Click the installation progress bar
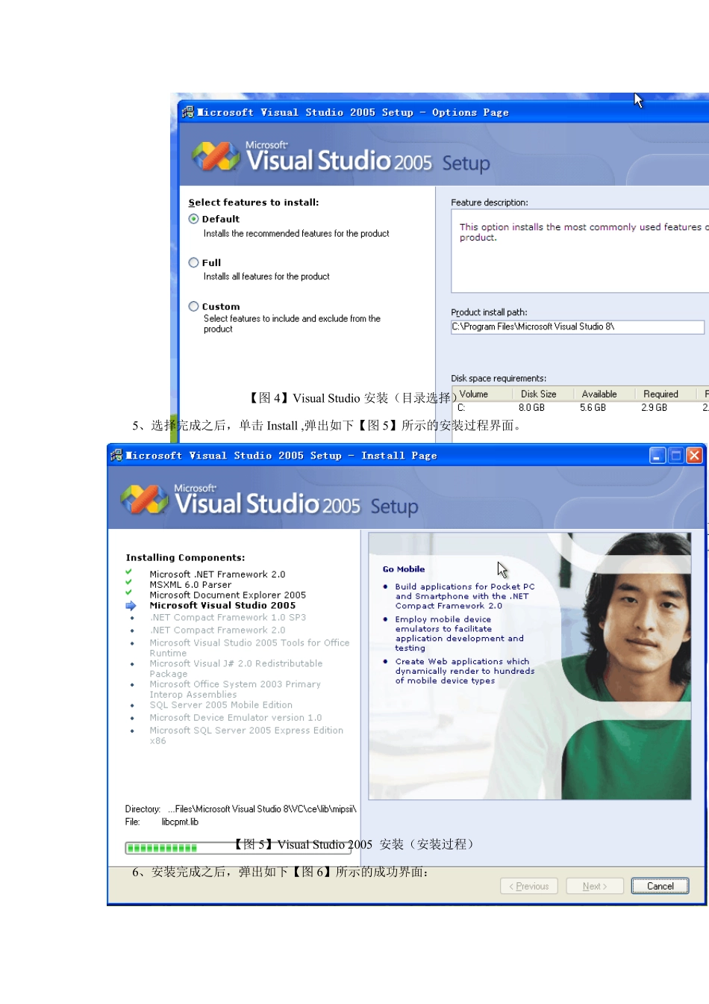The width and height of the screenshot is (709, 1004). pos(237,848)
